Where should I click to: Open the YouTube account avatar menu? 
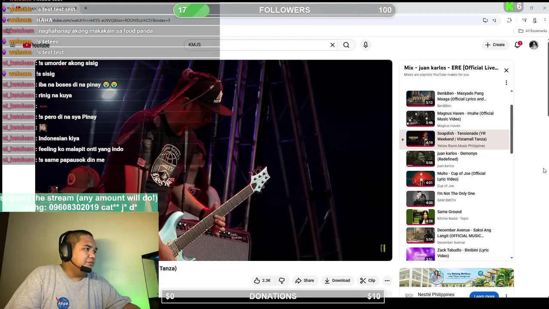pos(534,45)
